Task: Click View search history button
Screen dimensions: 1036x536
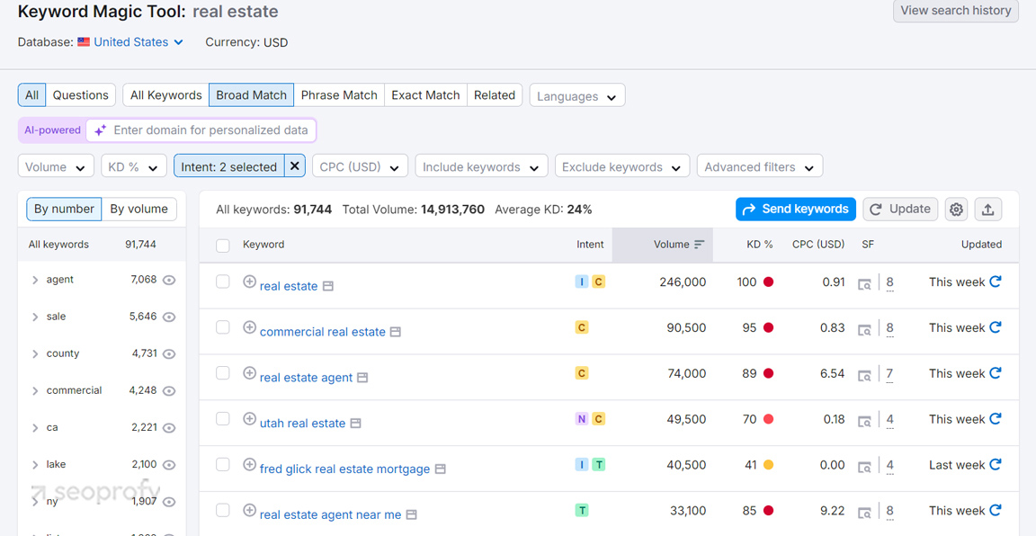Action: 955,11
